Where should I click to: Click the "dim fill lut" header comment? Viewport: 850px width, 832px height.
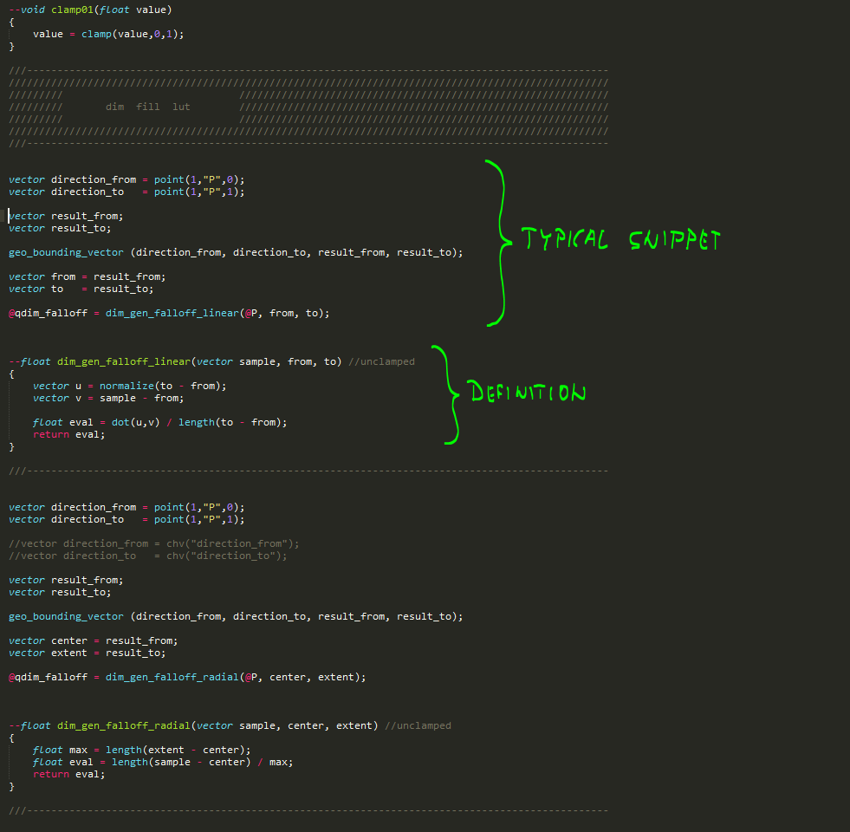click(147, 107)
